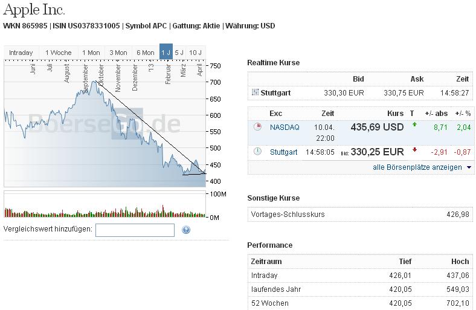
Task: Click the grid icon beside Stuttgart realtime
Action: [x=254, y=92]
